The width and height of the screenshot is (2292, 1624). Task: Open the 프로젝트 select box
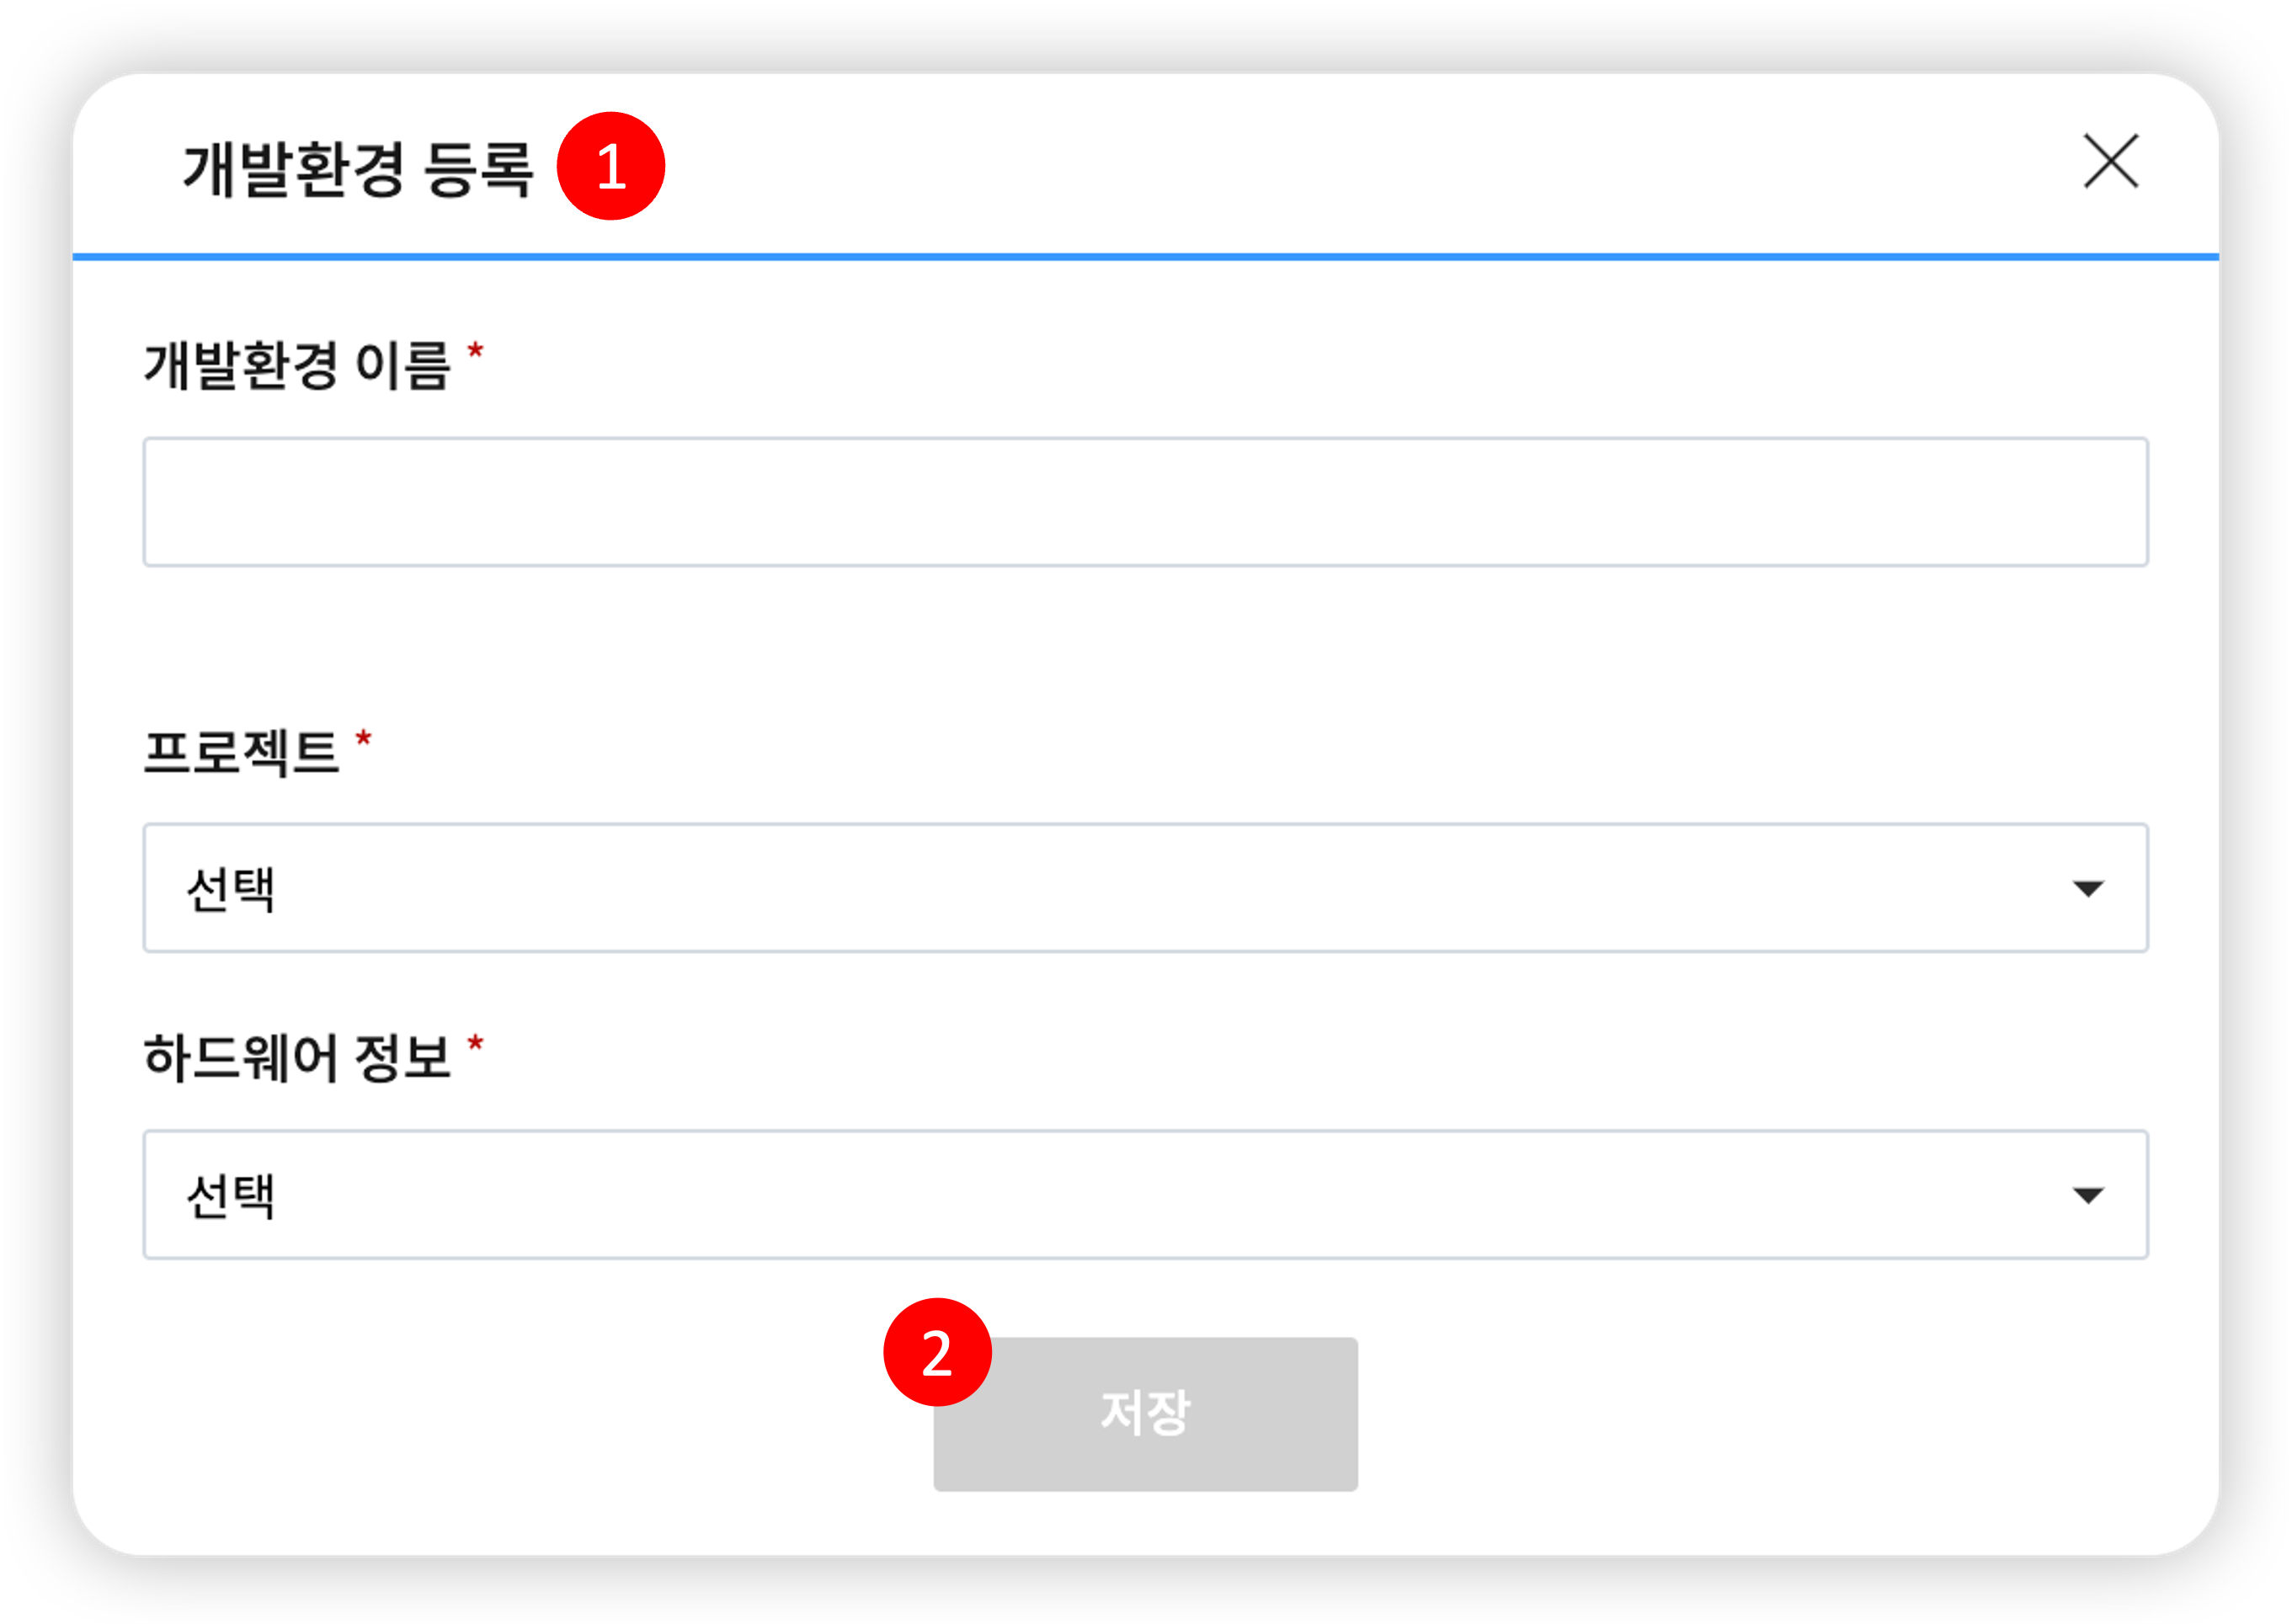[x=1145, y=888]
